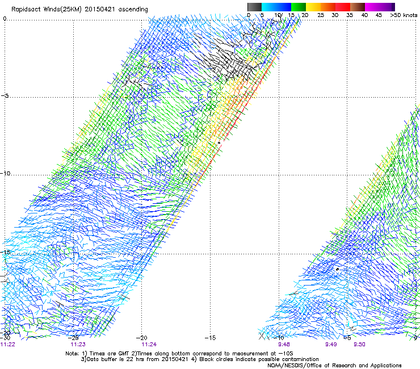Click the red 30-35 knots legend swatch

[x=343, y=7]
